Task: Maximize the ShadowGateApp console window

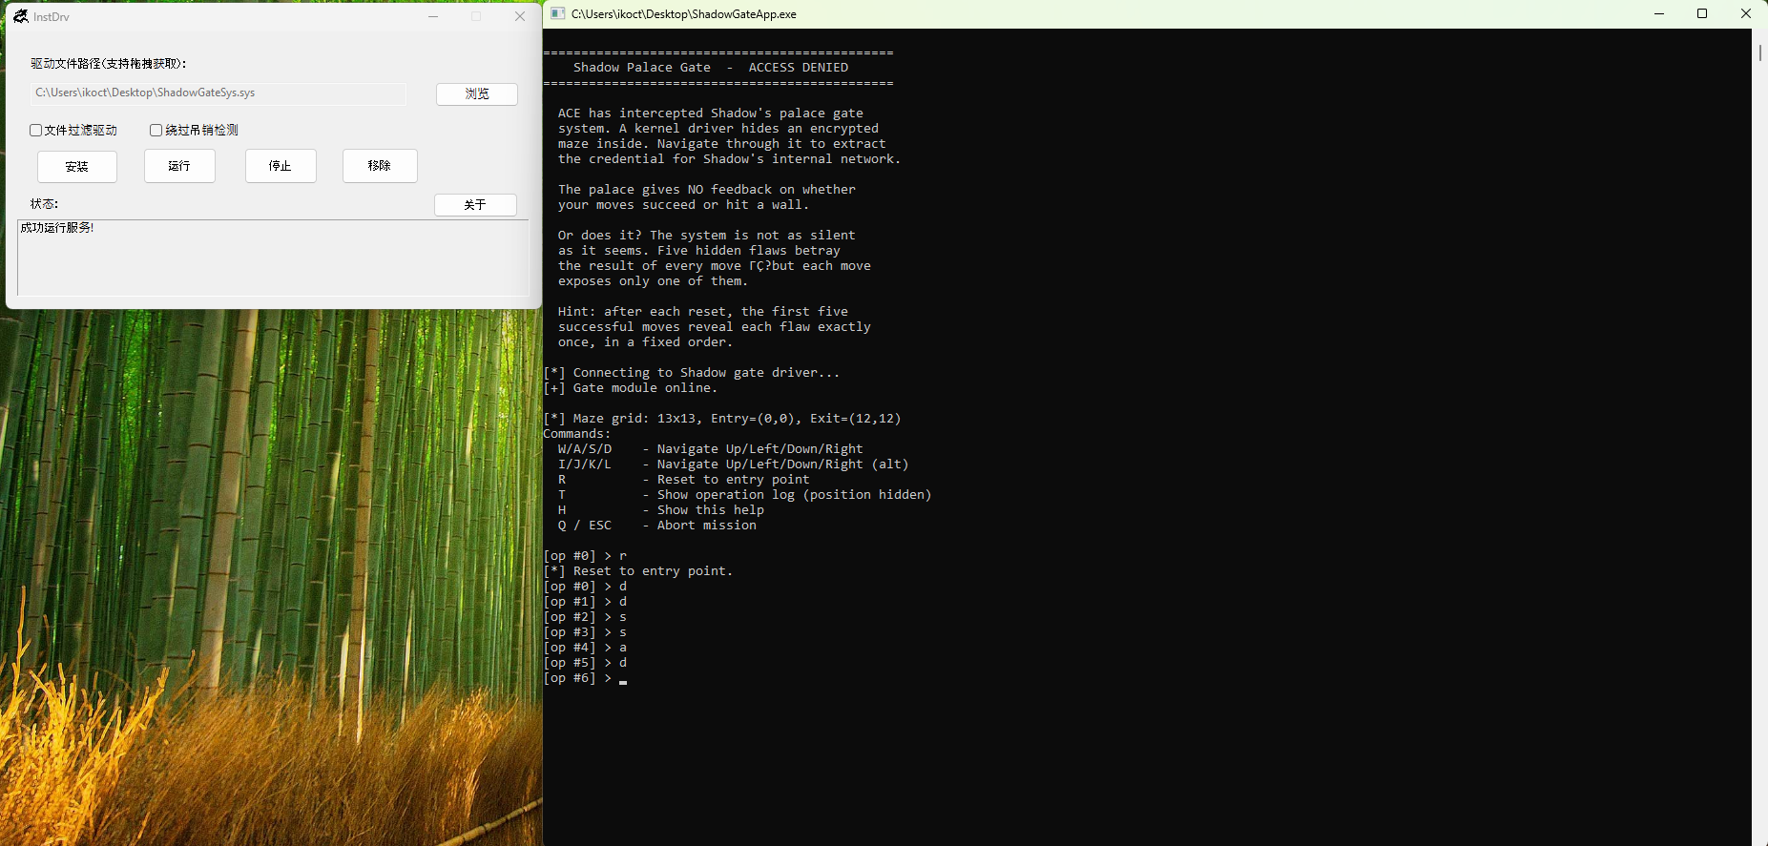Action: click(x=1702, y=13)
